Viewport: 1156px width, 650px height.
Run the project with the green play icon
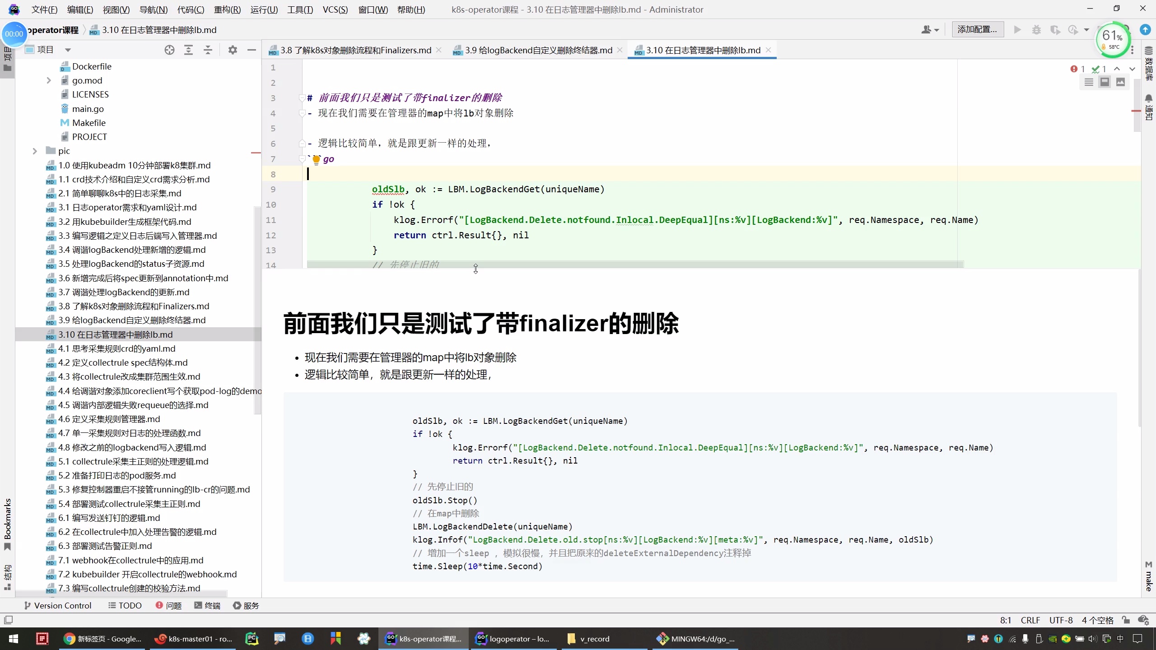click(x=1017, y=29)
